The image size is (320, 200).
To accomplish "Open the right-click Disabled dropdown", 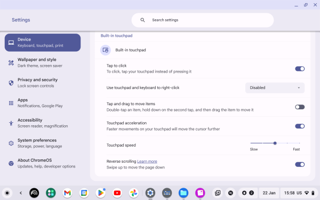I will point(275,88).
